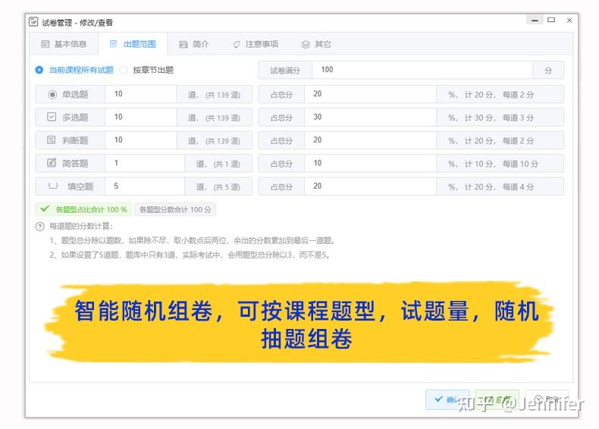Minimize the 试卷管理 window

click(535, 20)
